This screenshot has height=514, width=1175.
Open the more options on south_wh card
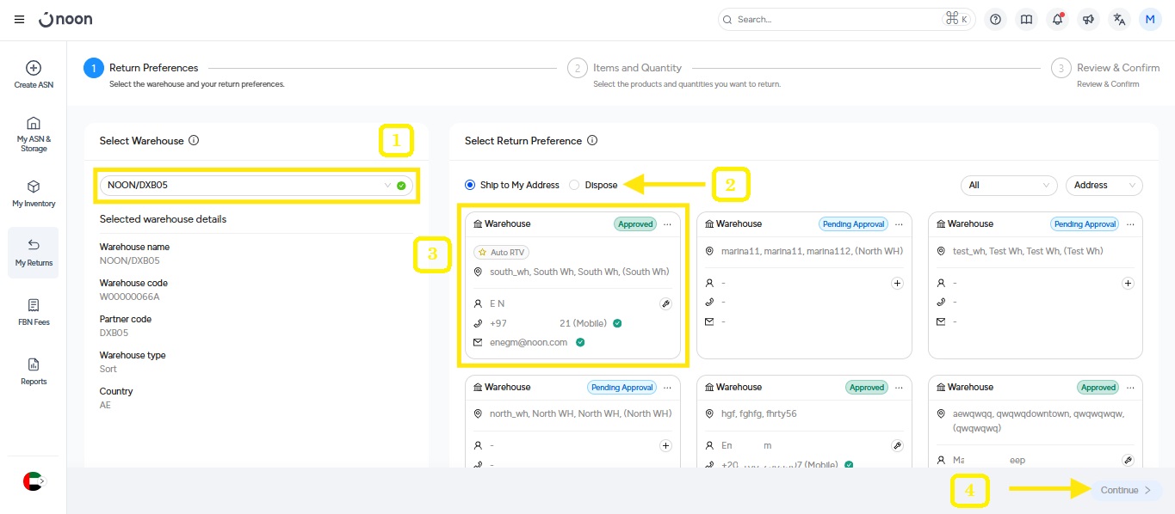667,224
